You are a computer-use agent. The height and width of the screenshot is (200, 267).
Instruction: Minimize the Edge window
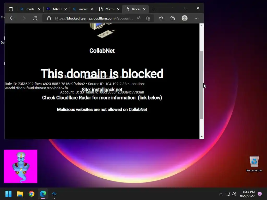coord(174,8)
